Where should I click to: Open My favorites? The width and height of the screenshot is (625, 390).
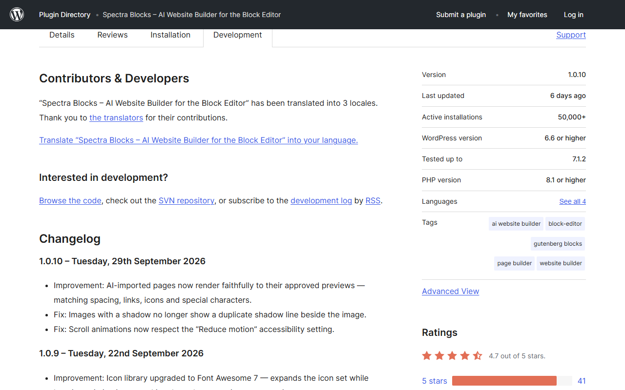click(527, 15)
